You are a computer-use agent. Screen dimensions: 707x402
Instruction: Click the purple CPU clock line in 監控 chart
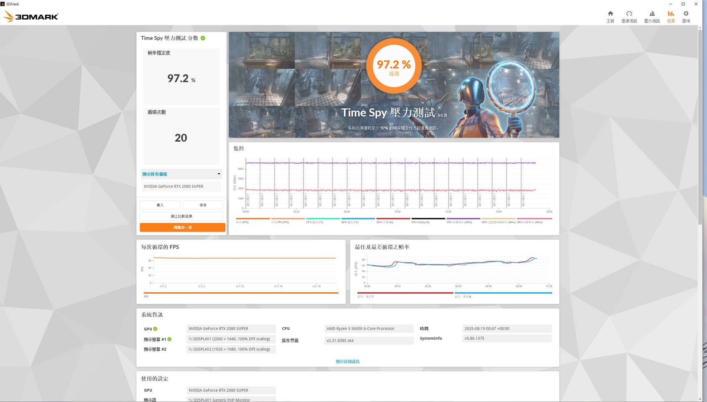390,163
